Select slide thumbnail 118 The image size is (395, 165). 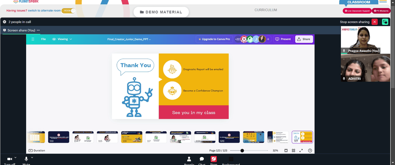[x=181, y=137]
